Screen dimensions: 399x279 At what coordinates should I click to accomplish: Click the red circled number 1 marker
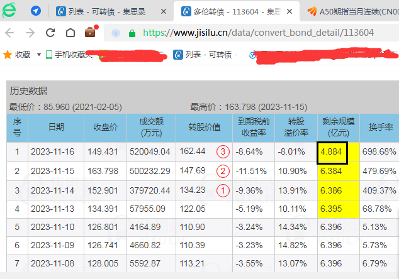click(223, 190)
